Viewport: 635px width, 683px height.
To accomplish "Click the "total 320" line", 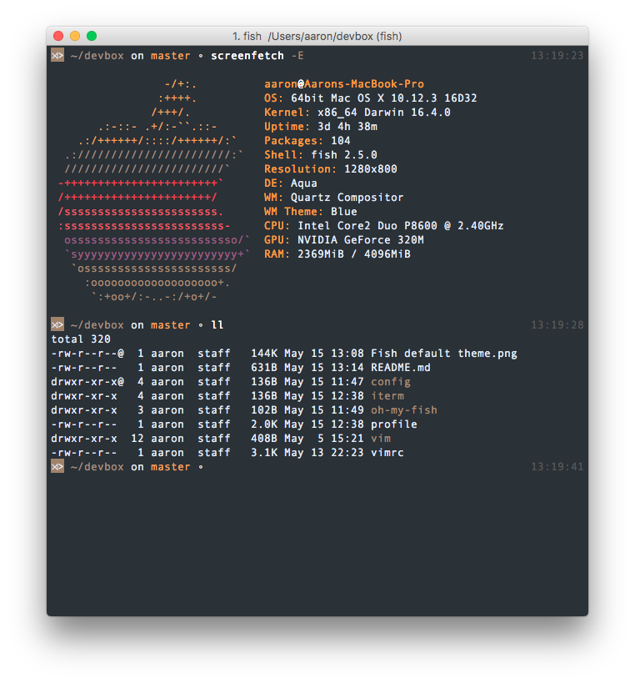I will coord(81,339).
